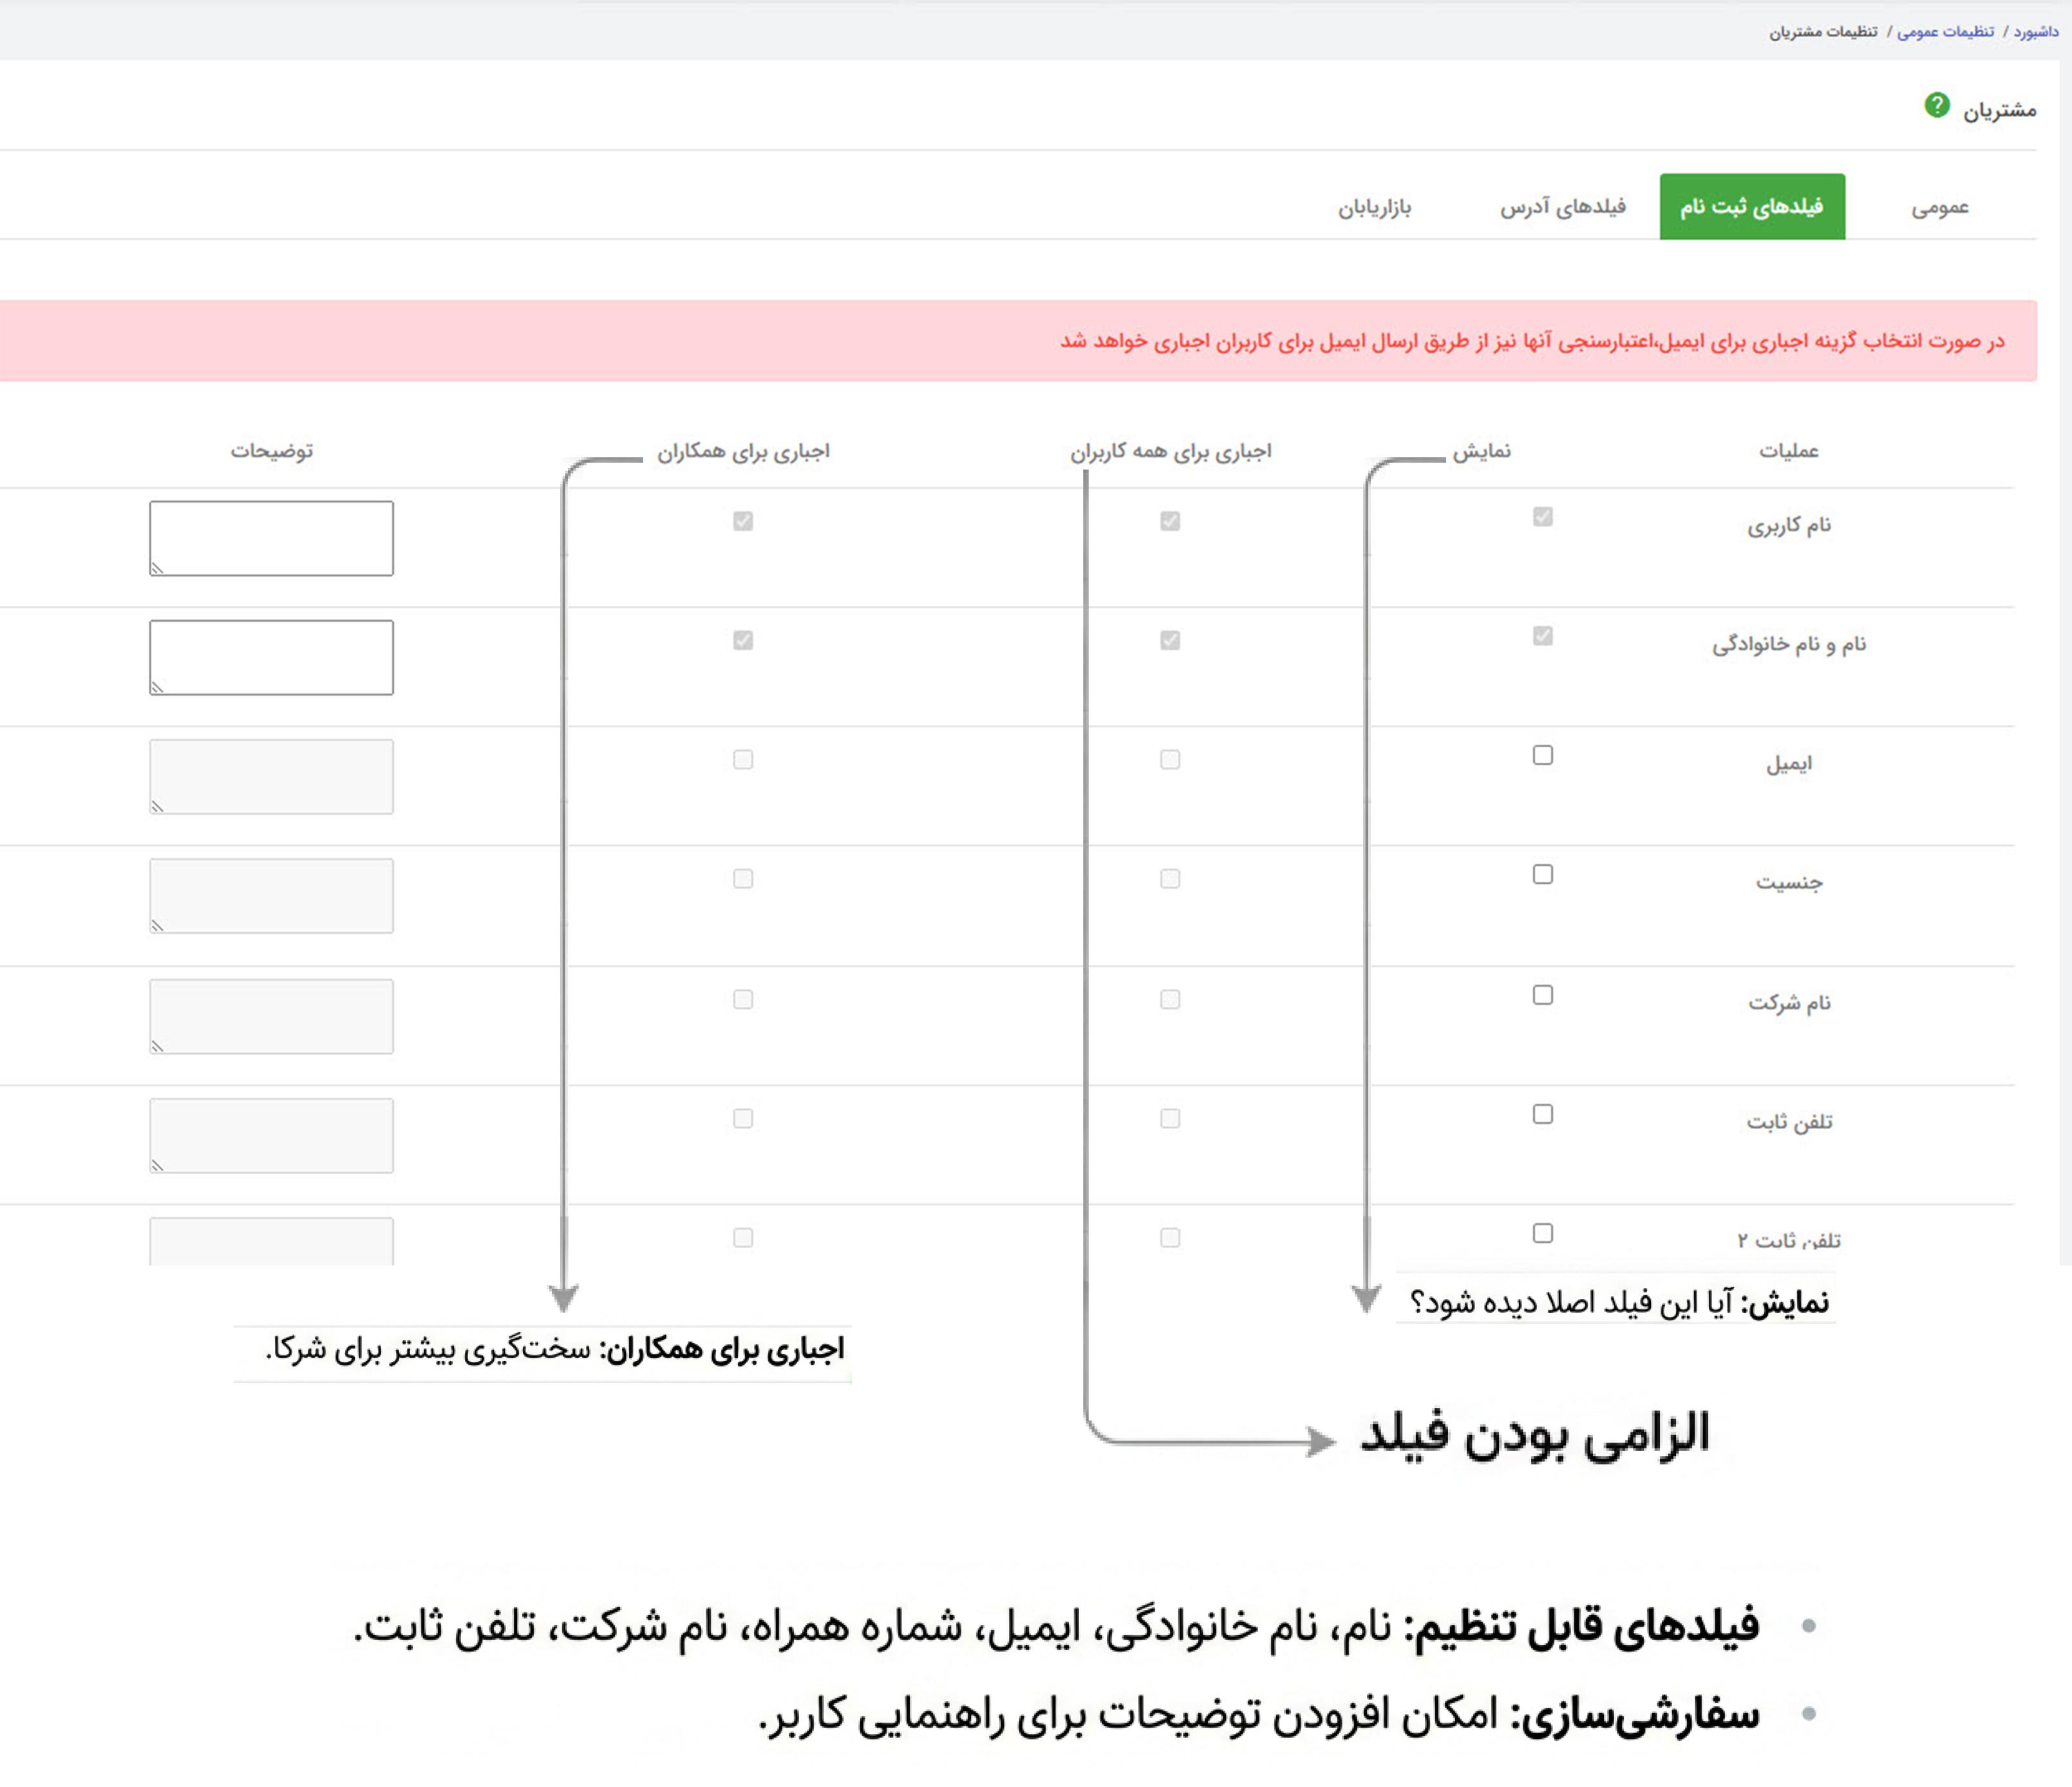Screen dimensions: 2072x1787
Task: Click the مشتریان page heading
Action: pos(2000,110)
